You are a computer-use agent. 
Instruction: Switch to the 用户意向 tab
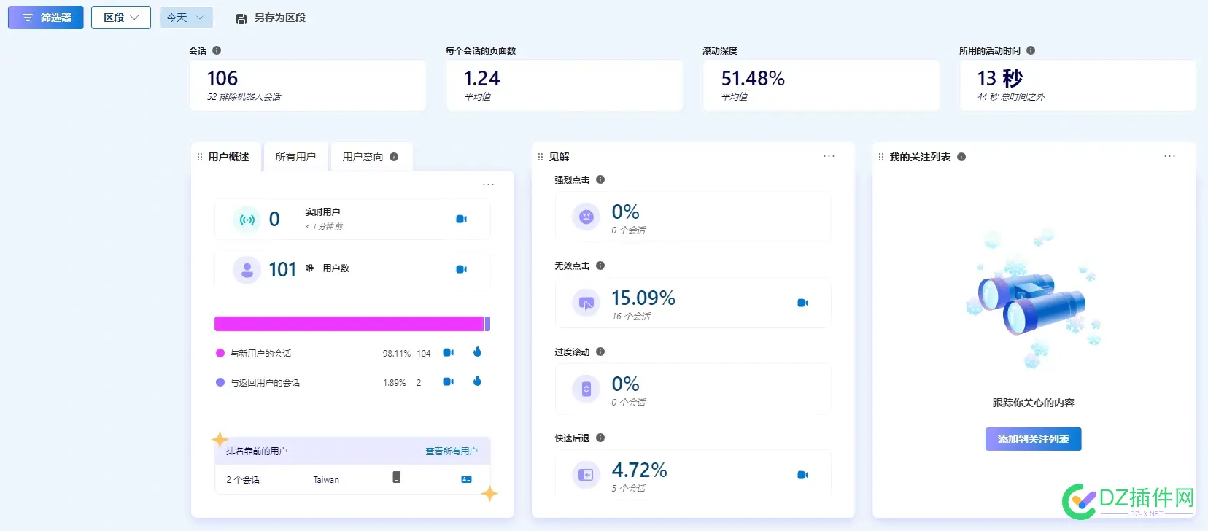363,157
